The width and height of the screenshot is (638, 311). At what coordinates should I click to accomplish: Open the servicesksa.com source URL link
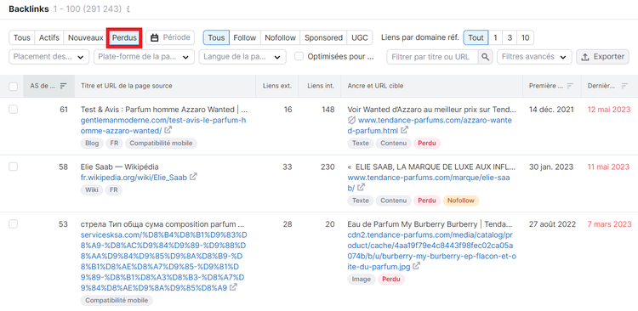click(x=163, y=262)
